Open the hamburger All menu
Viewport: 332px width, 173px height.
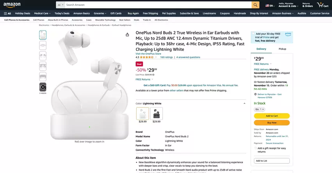(7, 13)
